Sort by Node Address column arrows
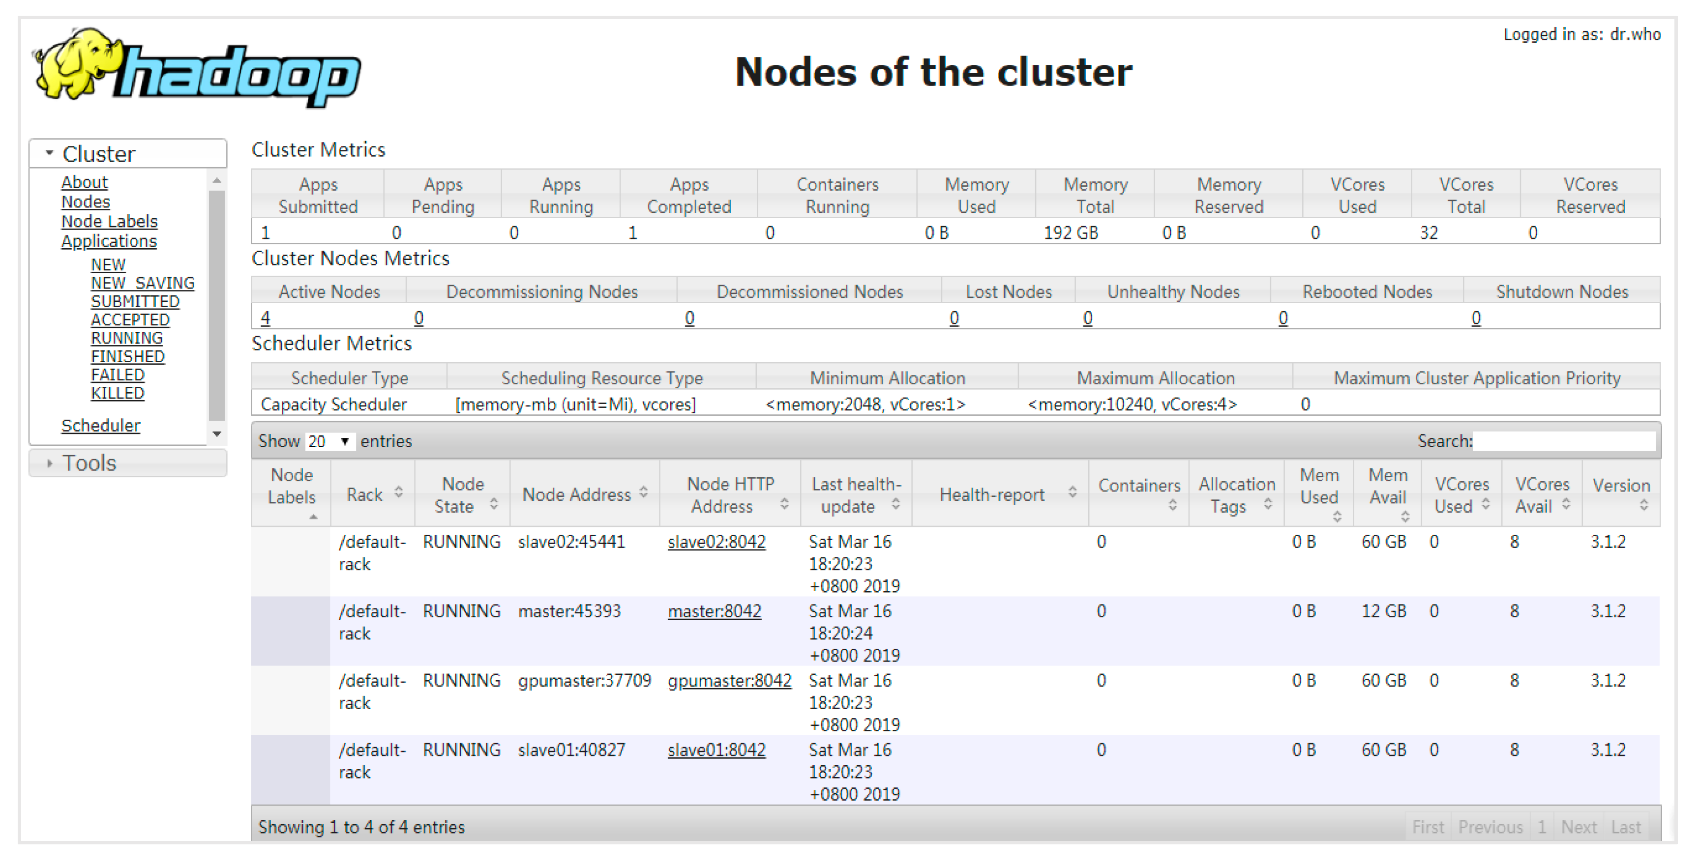 point(644,492)
